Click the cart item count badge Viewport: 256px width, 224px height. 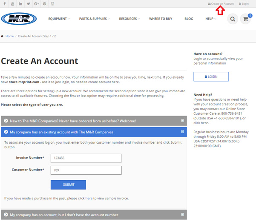250,15
